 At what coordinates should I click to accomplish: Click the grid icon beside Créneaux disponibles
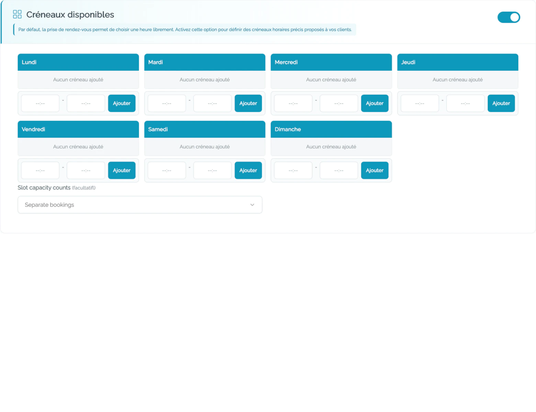click(17, 14)
